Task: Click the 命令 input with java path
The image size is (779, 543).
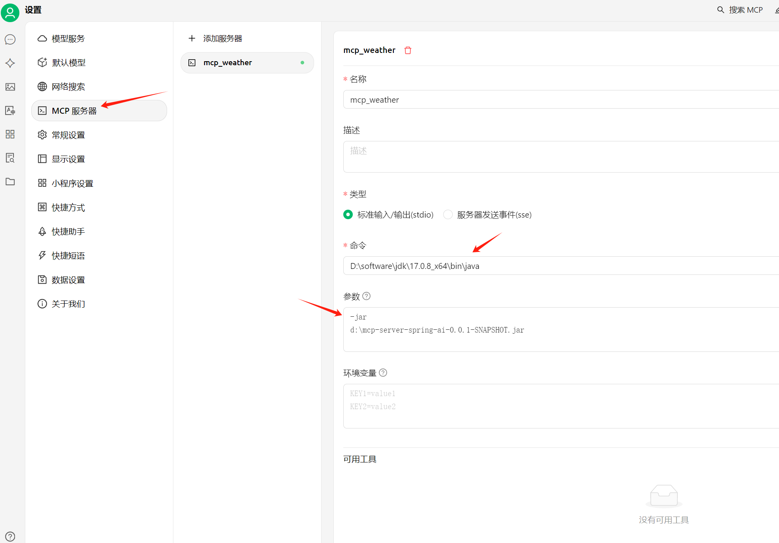Action: (x=561, y=266)
